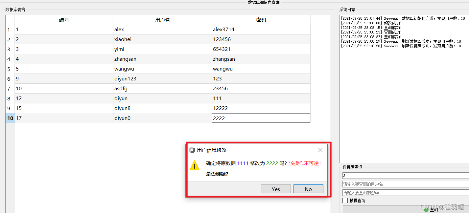This screenshot has width=469, height=213.
Task: Click password cell alex3714
Action: (261, 30)
